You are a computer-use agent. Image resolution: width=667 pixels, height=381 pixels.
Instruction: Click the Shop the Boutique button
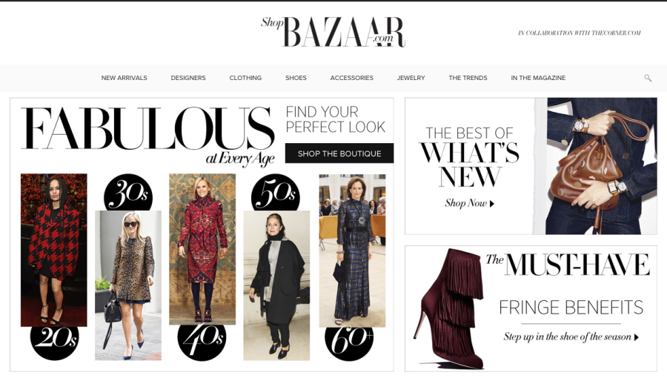339,153
